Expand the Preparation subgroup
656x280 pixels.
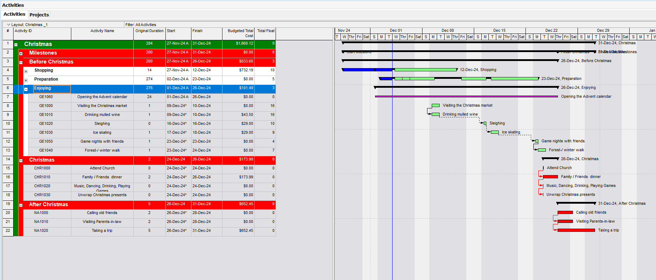(x=26, y=80)
